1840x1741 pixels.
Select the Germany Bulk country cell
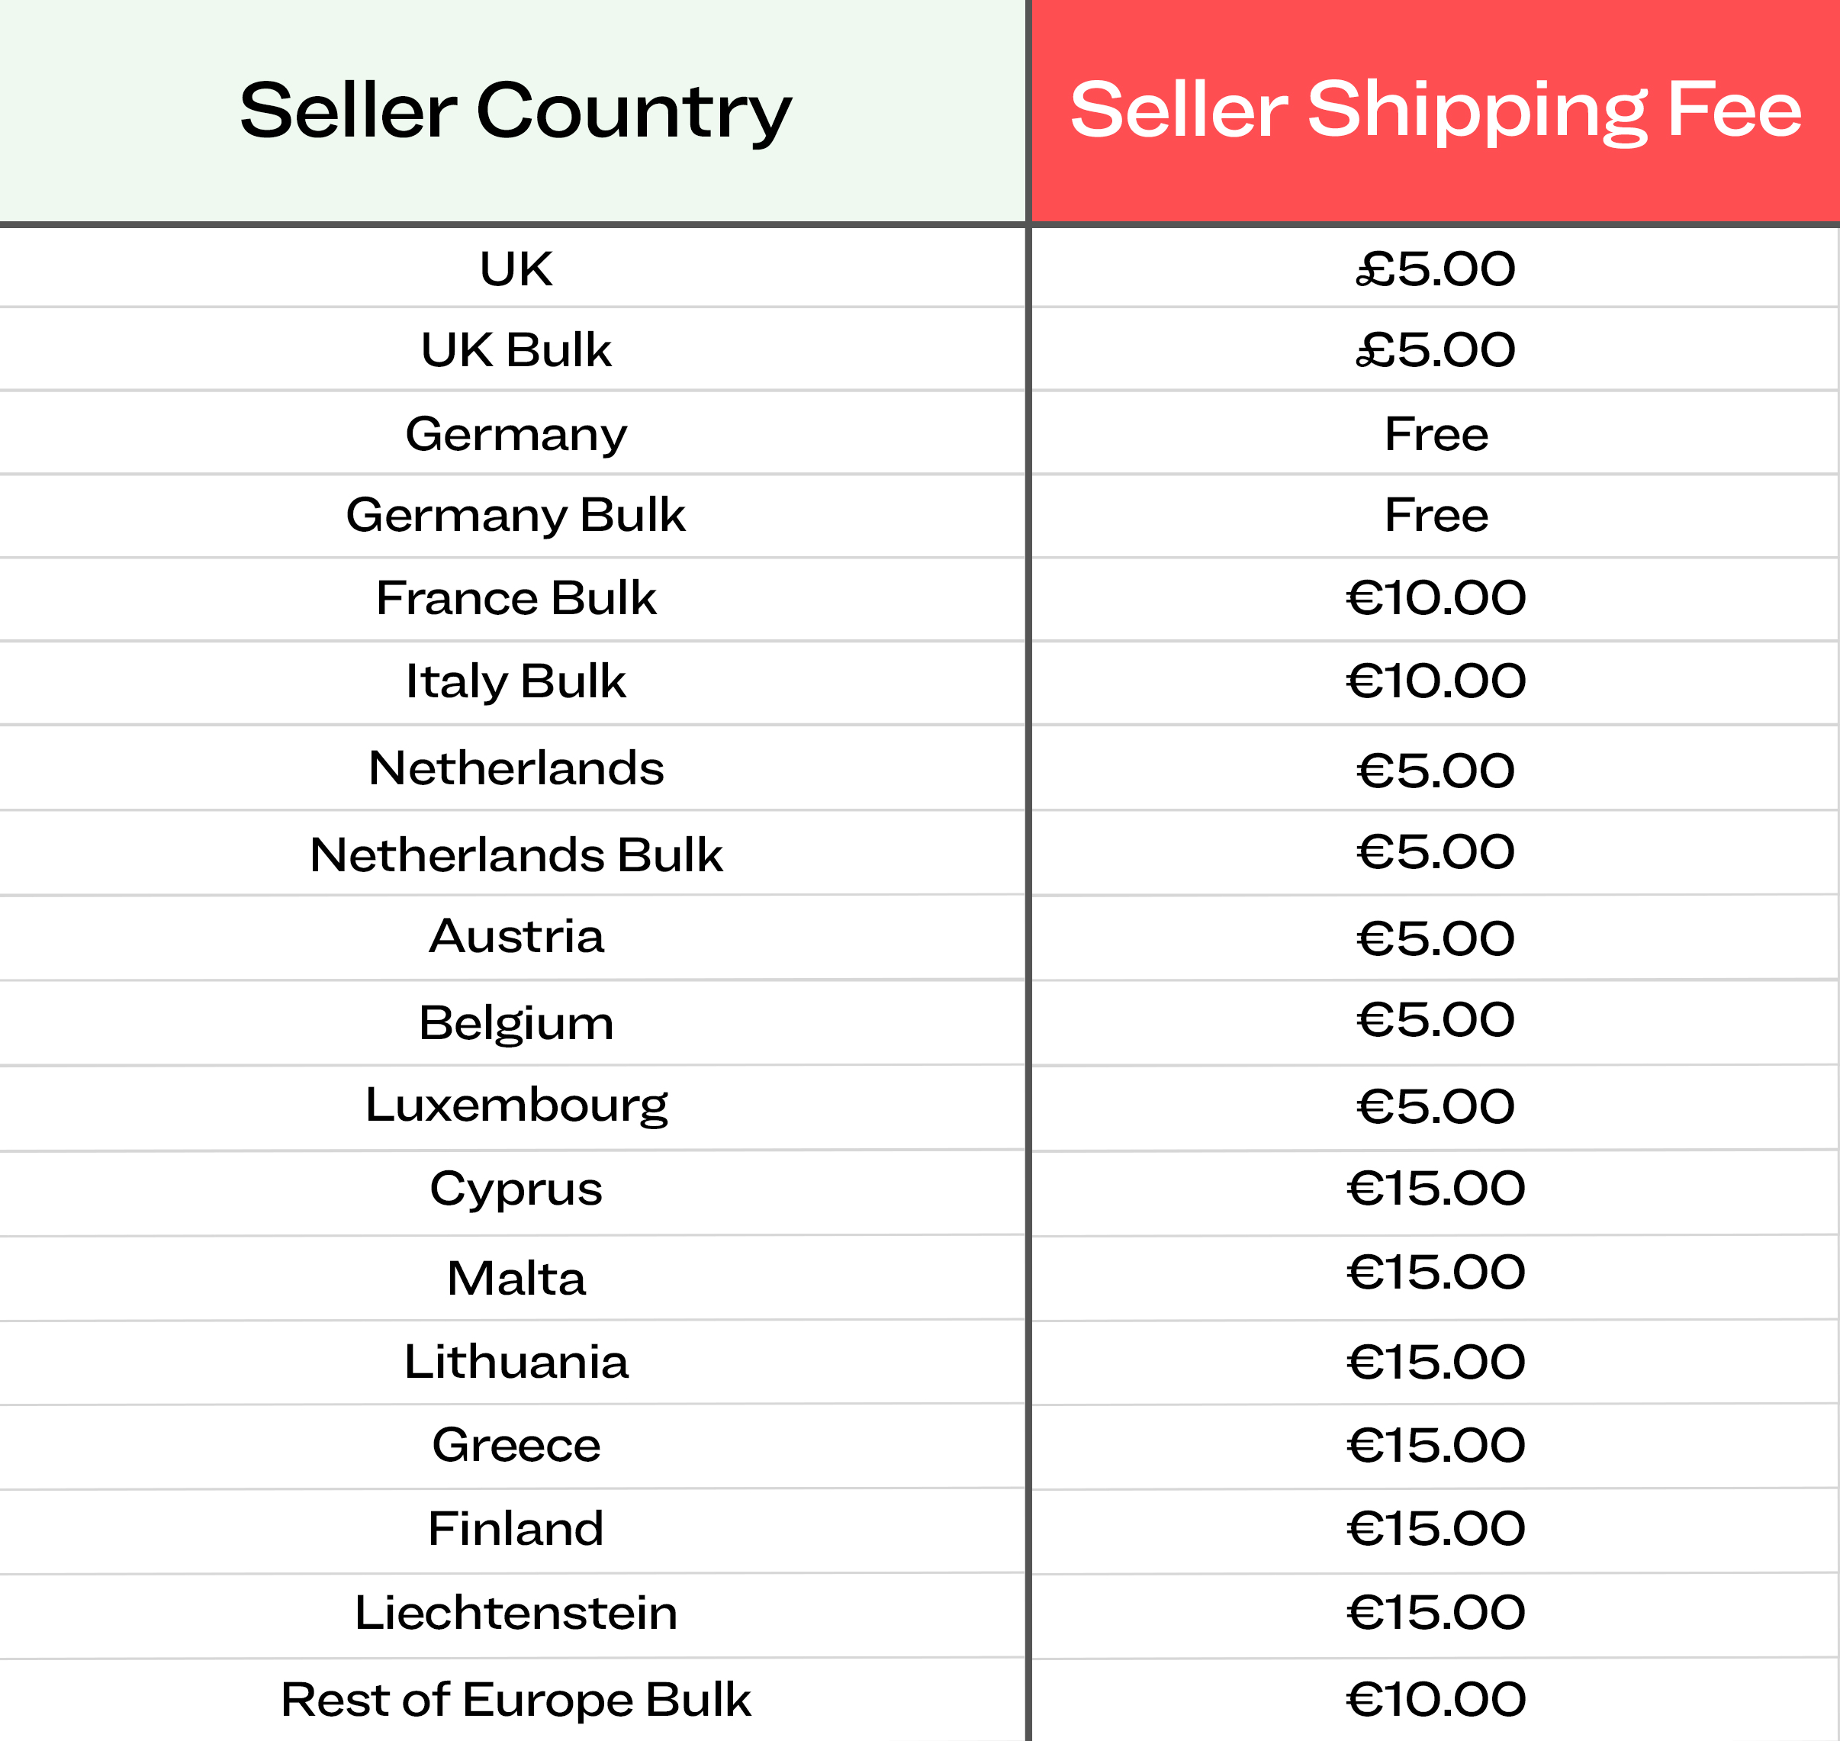pyautogui.click(x=516, y=515)
